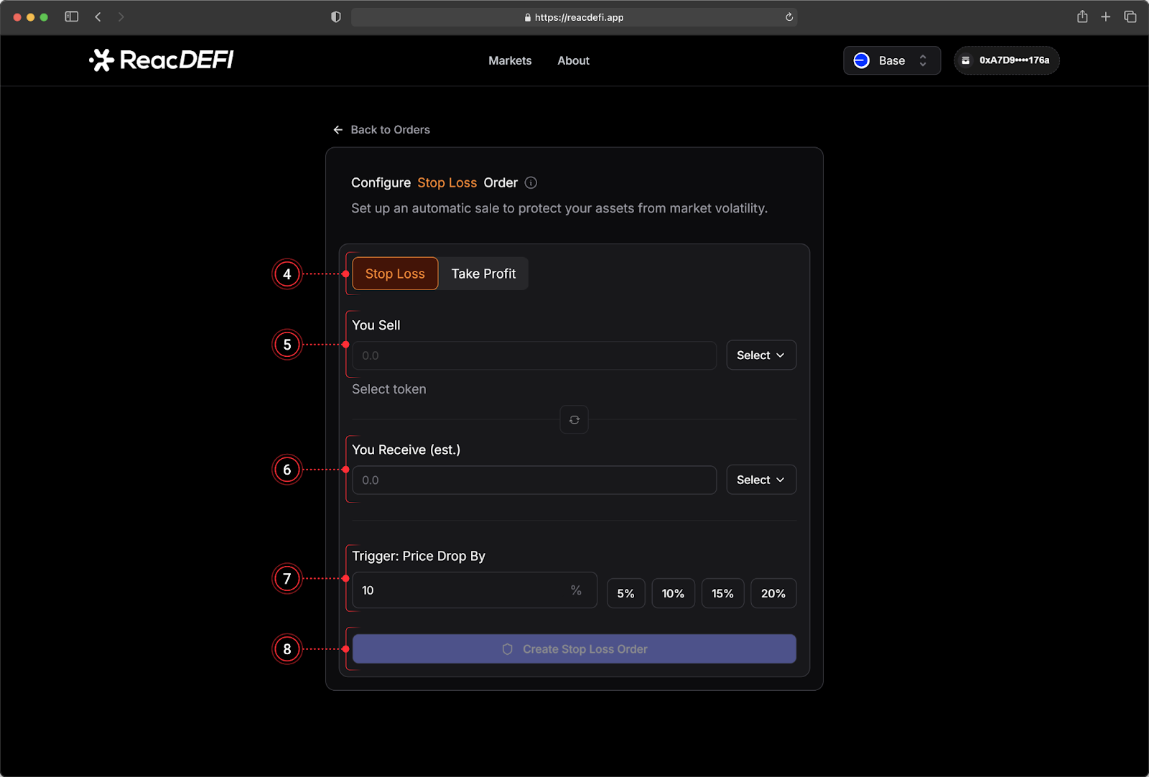This screenshot has height=777, width=1149.
Task: Choose the 5% trigger preset
Action: pos(625,593)
